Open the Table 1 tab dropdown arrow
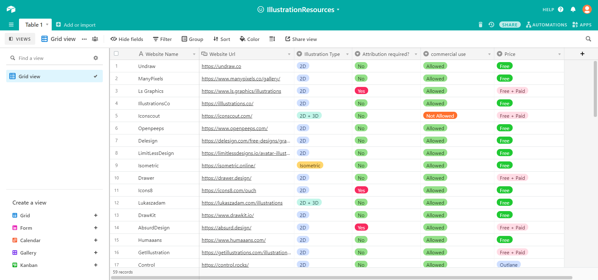The height and width of the screenshot is (280, 598). [47, 24]
